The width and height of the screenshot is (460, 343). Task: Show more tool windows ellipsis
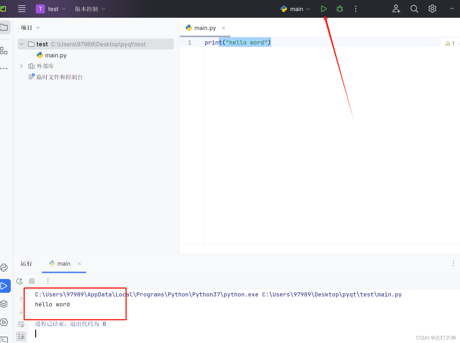coord(4,68)
